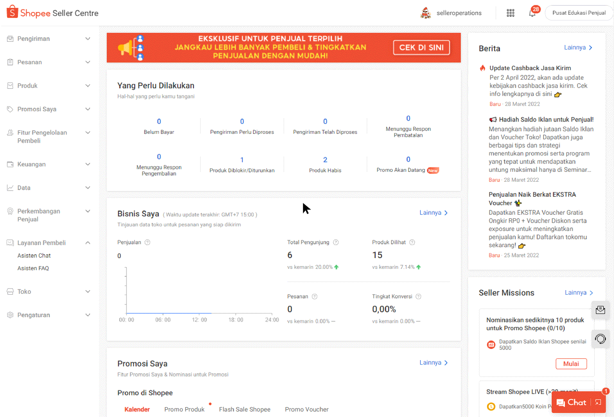Screen dimensions: 614x417
Task: Open the Pengaturan gear icon
Action: pyautogui.click(x=10, y=315)
